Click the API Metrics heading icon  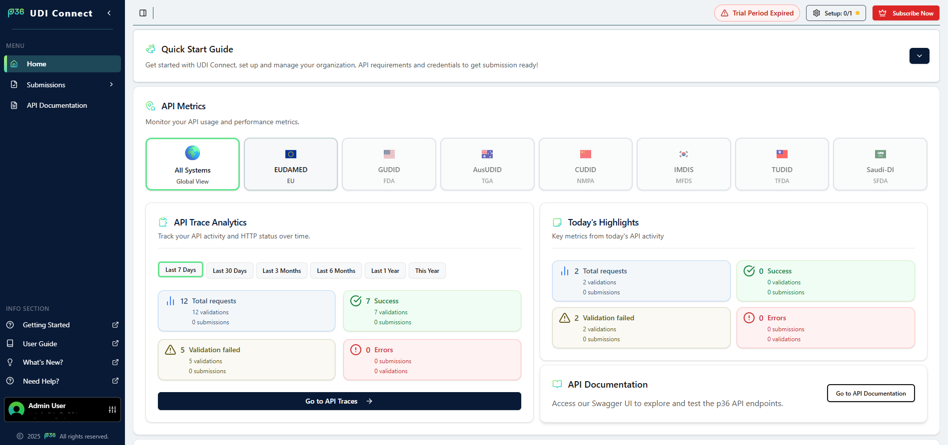pyautogui.click(x=150, y=106)
